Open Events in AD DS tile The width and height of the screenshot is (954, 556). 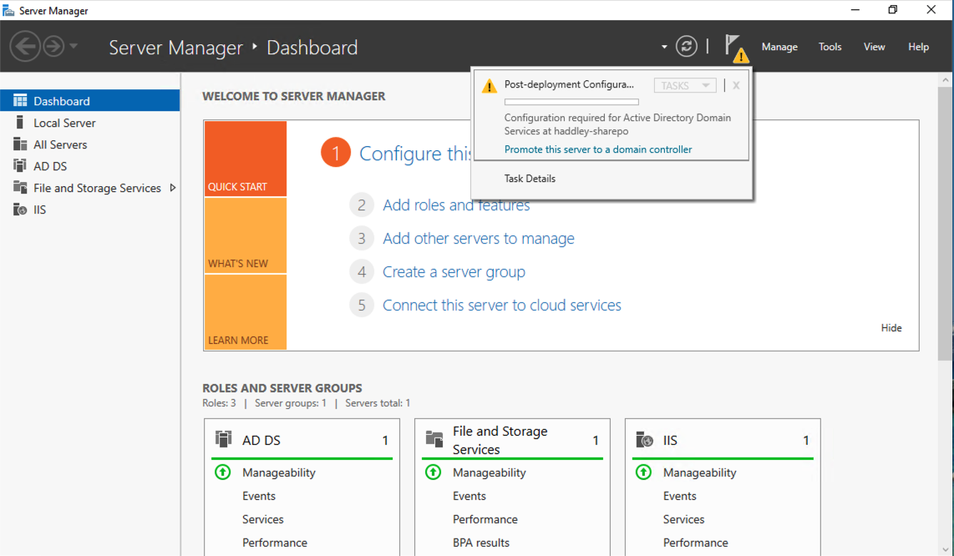click(259, 496)
